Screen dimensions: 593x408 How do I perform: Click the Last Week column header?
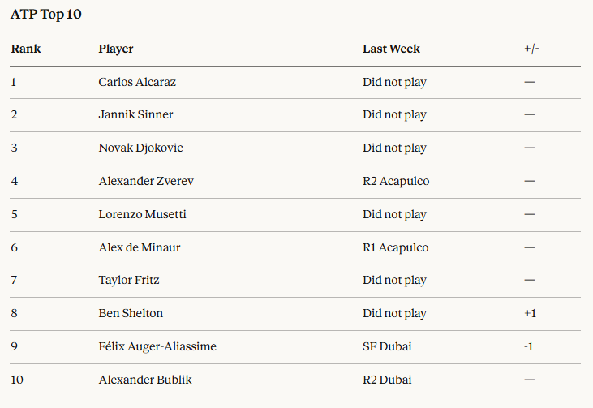pos(391,49)
